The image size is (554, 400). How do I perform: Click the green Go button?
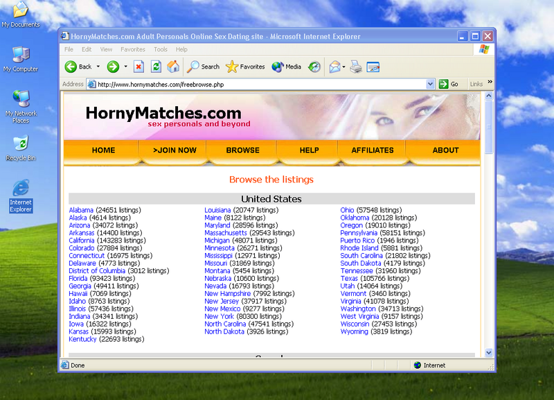[448, 84]
